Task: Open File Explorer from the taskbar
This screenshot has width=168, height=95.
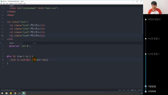Action: [7, 93]
